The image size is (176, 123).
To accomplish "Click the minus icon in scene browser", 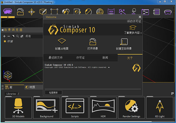I will tap(9, 36).
